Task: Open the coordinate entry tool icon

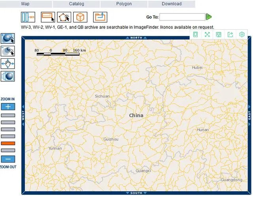Action: click(28, 17)
